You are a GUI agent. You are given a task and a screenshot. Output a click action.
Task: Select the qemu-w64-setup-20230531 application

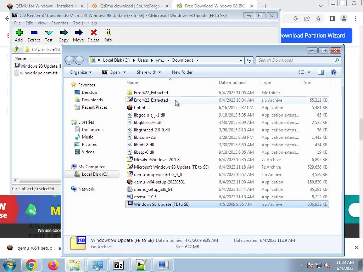227,182
